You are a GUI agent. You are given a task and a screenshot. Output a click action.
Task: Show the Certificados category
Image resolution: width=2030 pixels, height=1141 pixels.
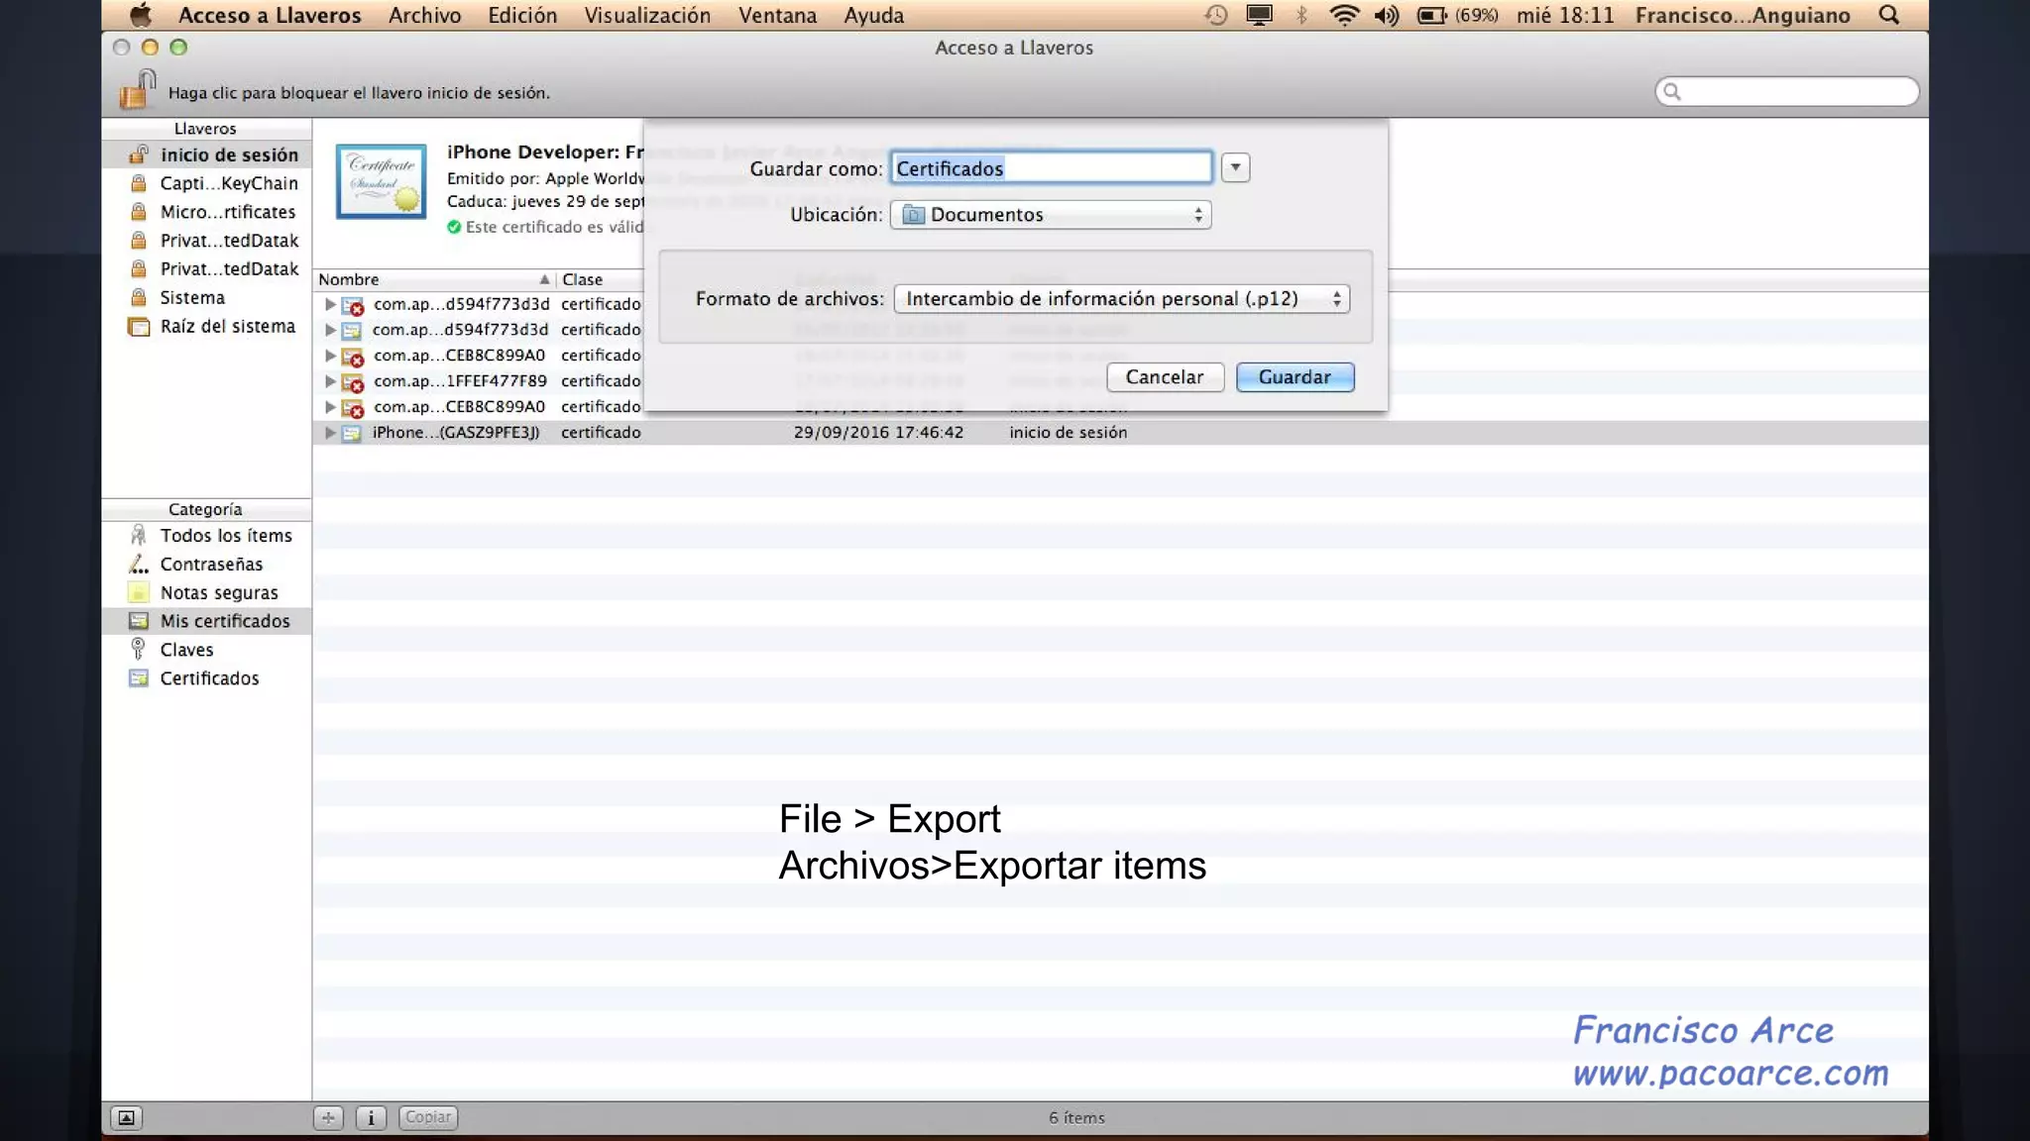[206, 678]
